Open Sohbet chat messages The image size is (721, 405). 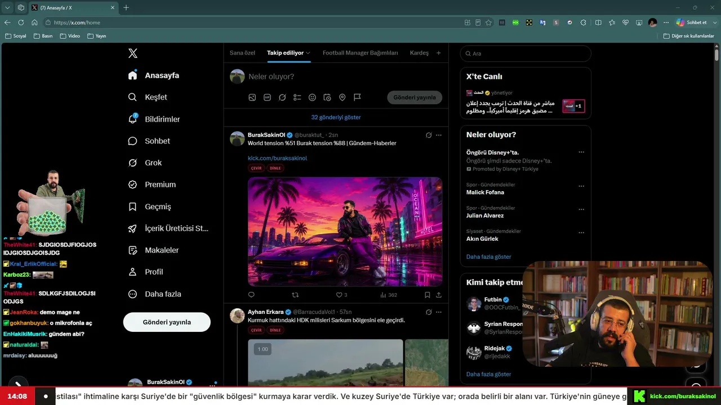pos(149,141)
